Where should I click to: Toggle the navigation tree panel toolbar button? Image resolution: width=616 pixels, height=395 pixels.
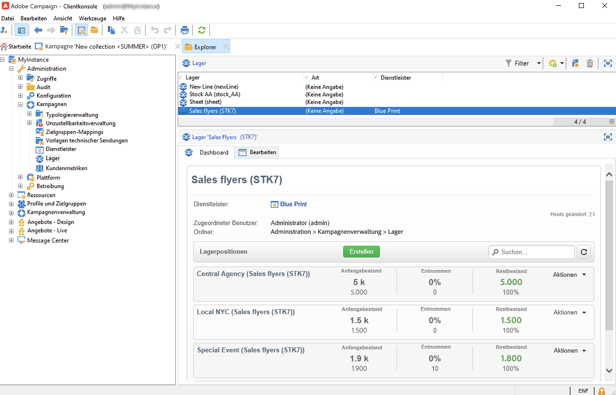click(21, 30)
